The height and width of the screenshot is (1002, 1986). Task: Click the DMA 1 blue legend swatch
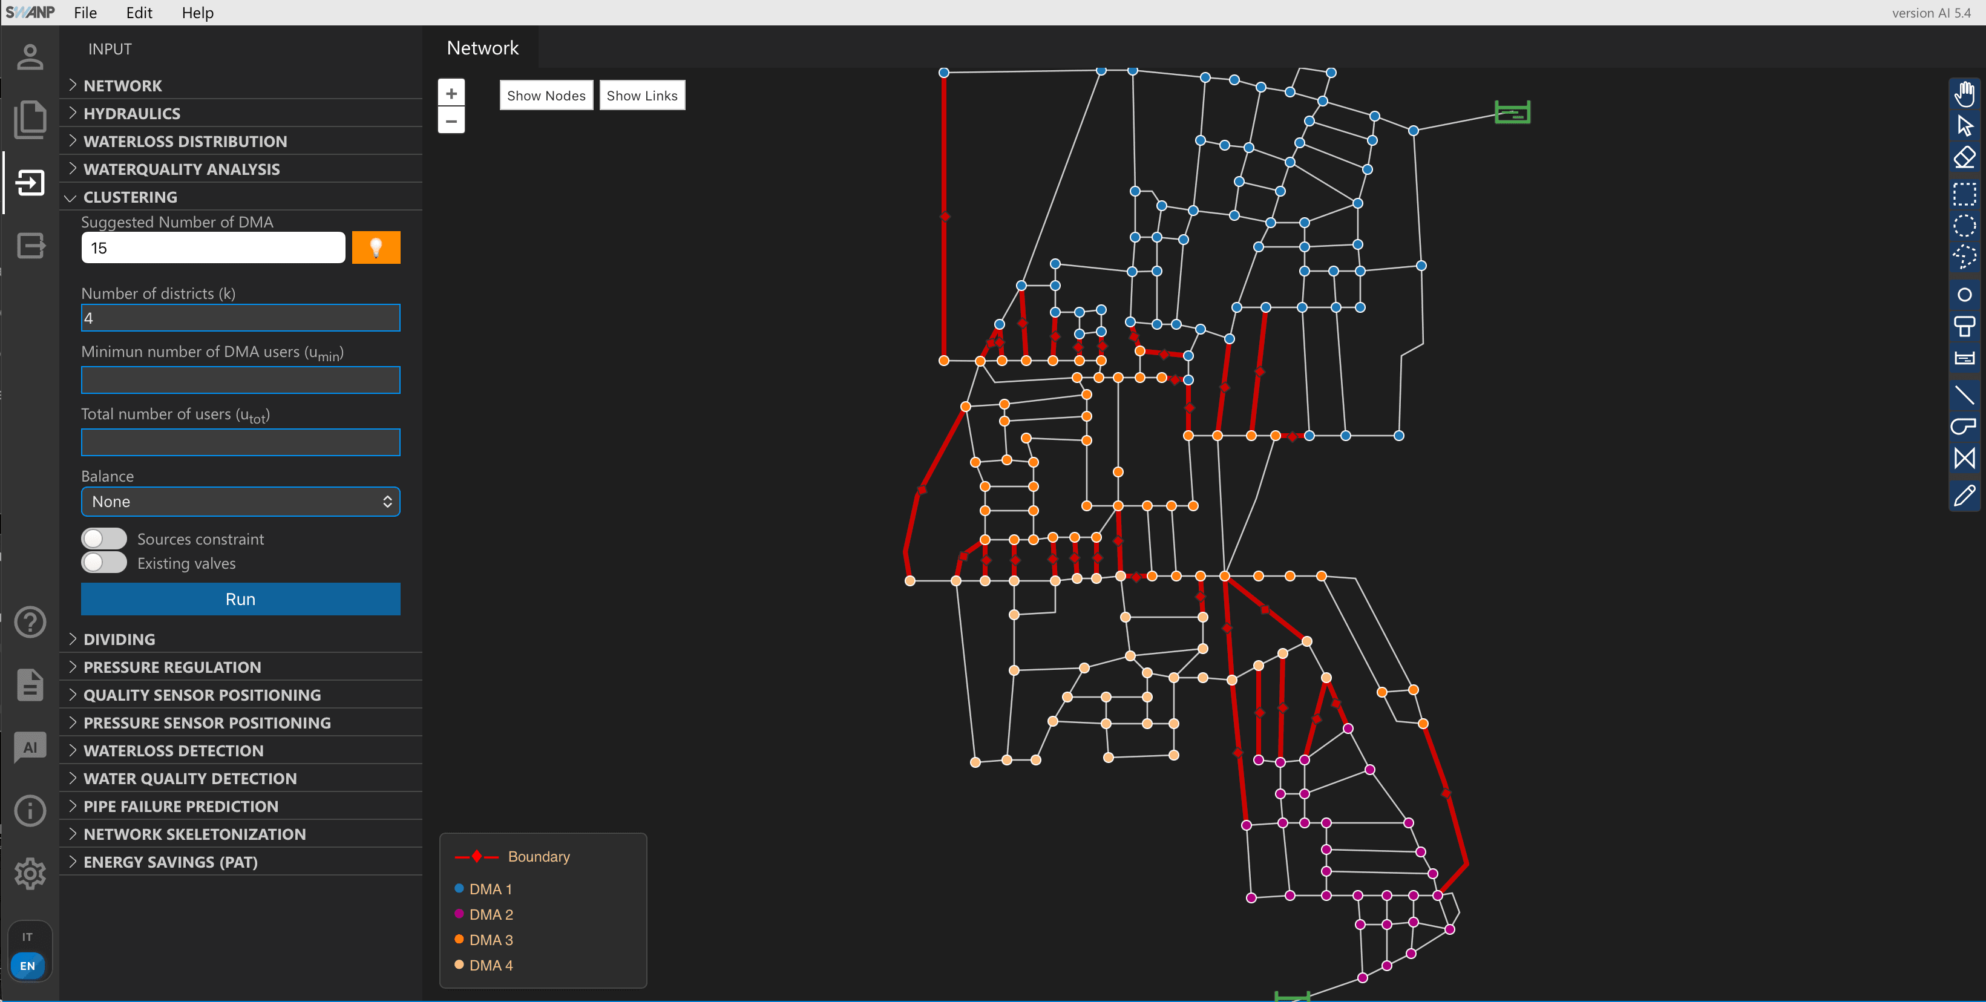click(x=459, y=889)
